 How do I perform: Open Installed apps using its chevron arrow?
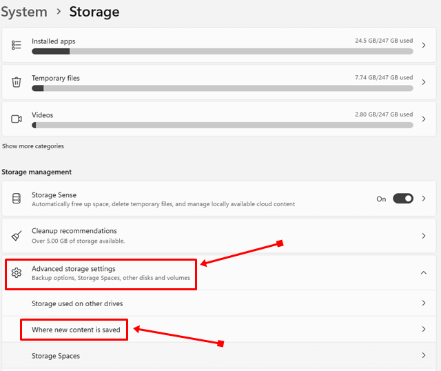click(x=423, y=46)
